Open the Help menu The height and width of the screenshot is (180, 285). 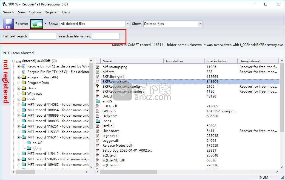[66, 12]
